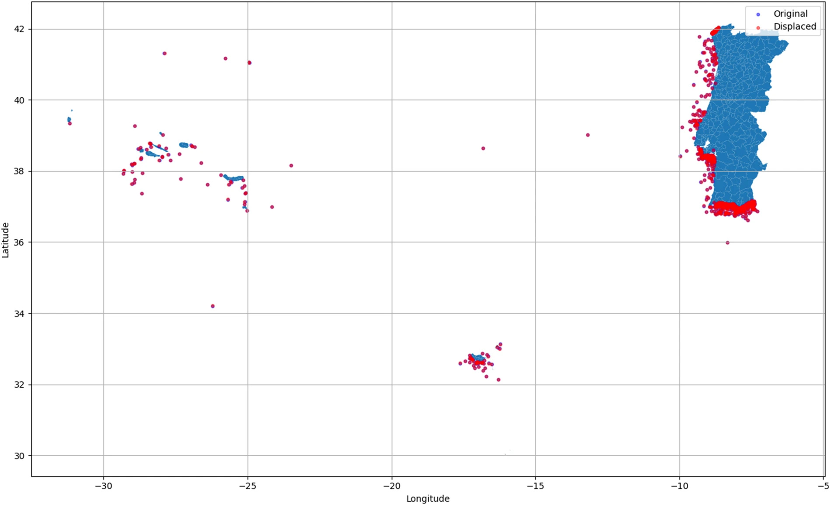Select the lone point near longitude -17, latitude 38.6

tap(483, 149)
